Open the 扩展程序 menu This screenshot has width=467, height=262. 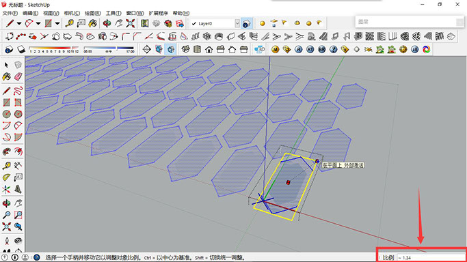click(x=159, y=13)
